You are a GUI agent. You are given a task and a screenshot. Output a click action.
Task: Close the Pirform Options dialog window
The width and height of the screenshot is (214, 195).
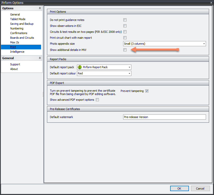211,3
